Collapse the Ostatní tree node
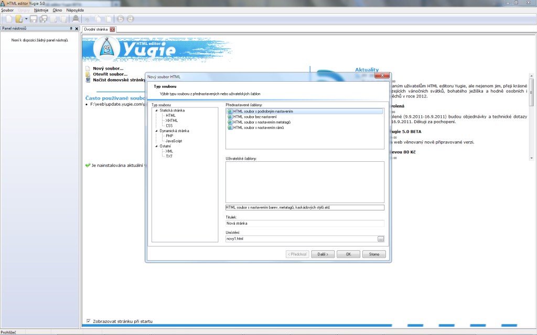The height and width of the screenshot is (335, 537). [156, 147]
